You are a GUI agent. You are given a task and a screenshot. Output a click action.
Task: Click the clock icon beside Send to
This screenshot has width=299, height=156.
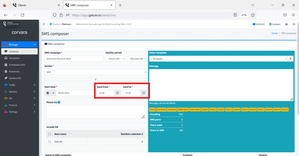(143, 93)
